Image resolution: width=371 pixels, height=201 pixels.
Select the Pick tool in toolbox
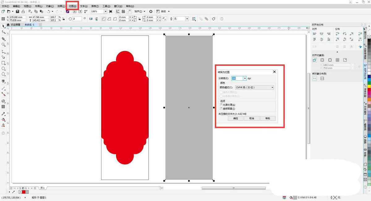point(3,26)
